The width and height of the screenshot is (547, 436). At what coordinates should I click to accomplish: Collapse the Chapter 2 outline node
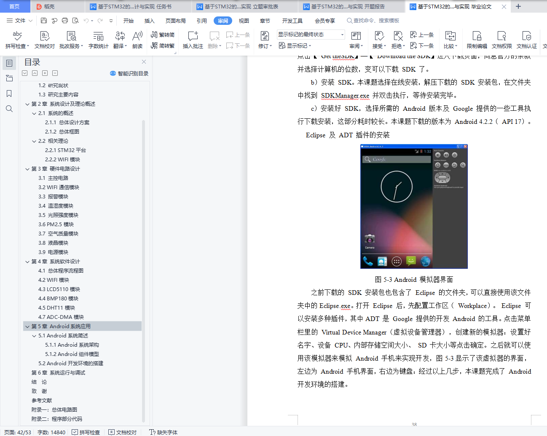[x=27, y=104]
